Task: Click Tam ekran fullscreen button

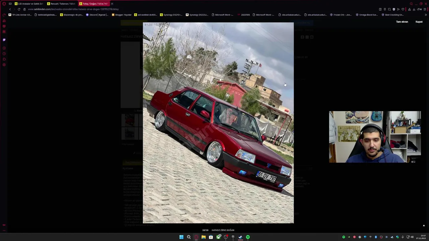Action: click(402, 22)
